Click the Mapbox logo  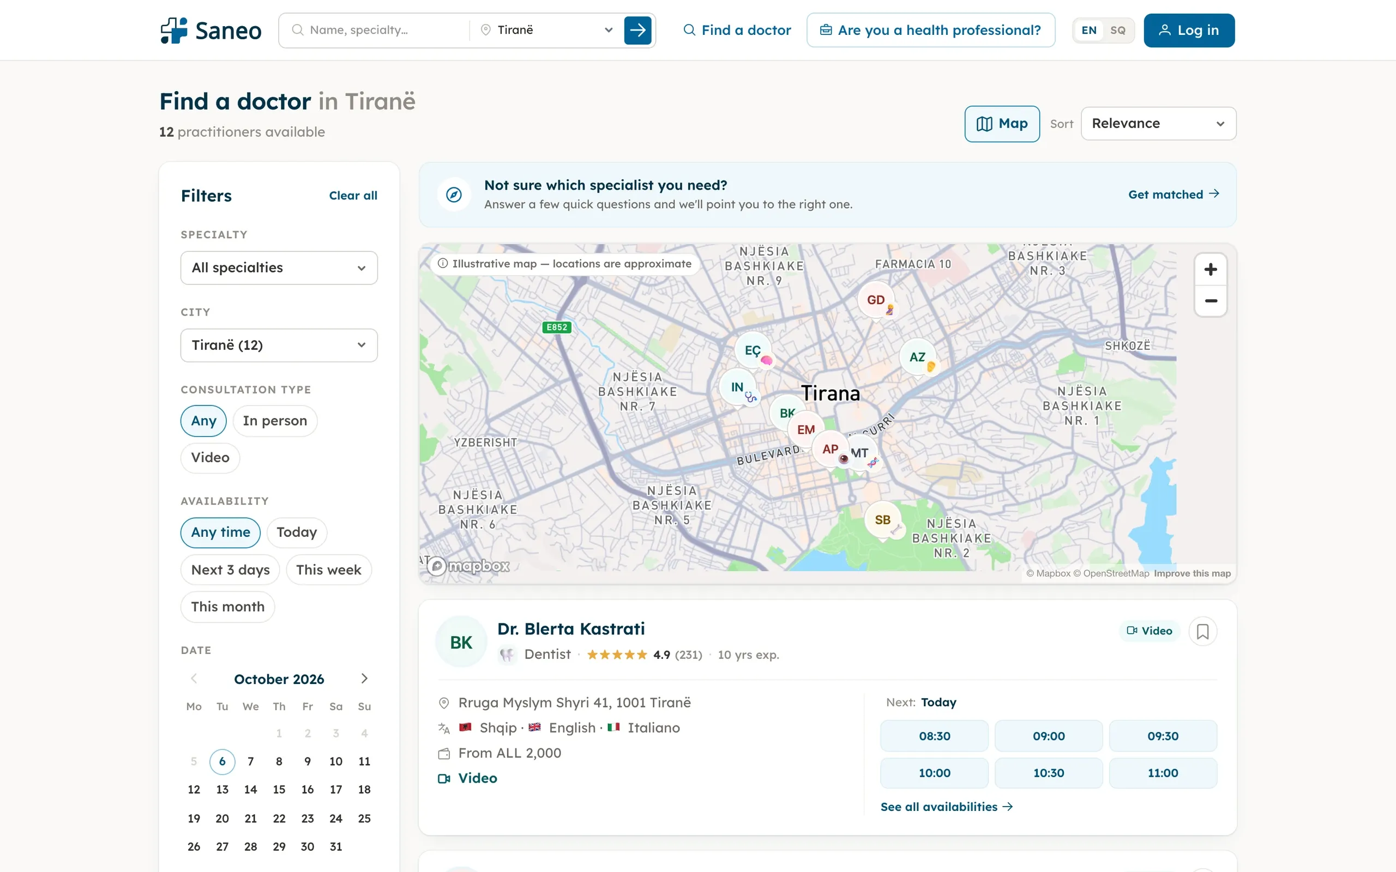tap(469, 566)
